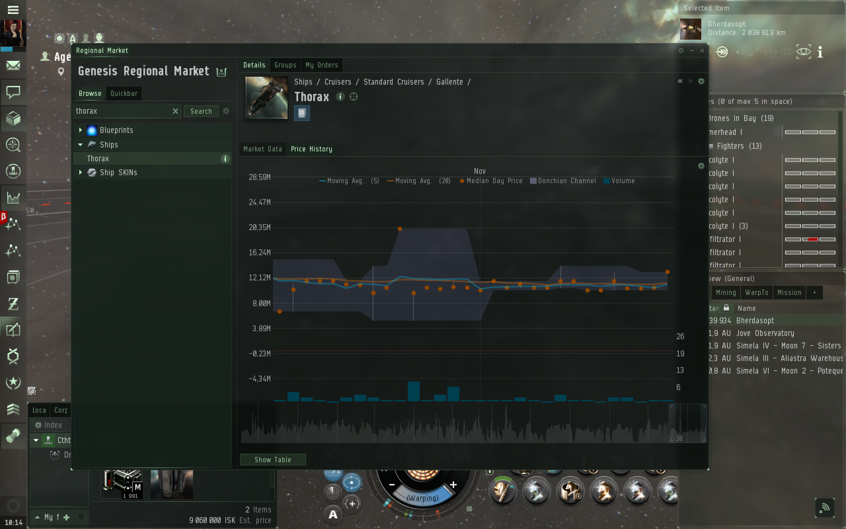This screenshot has width=846, height=529.
Task: Switch to the Market Data tab
Action: tap(263, 149)
